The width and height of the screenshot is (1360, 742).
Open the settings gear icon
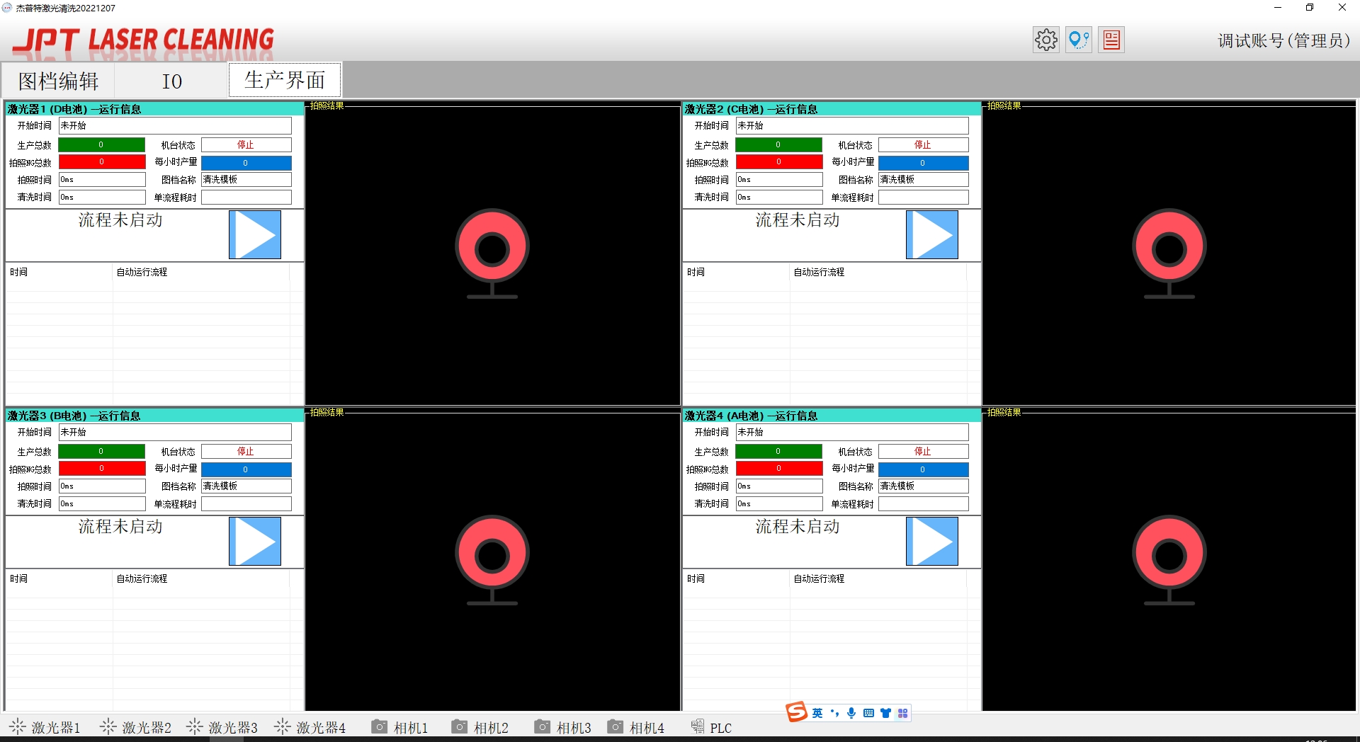[1045, 40]
